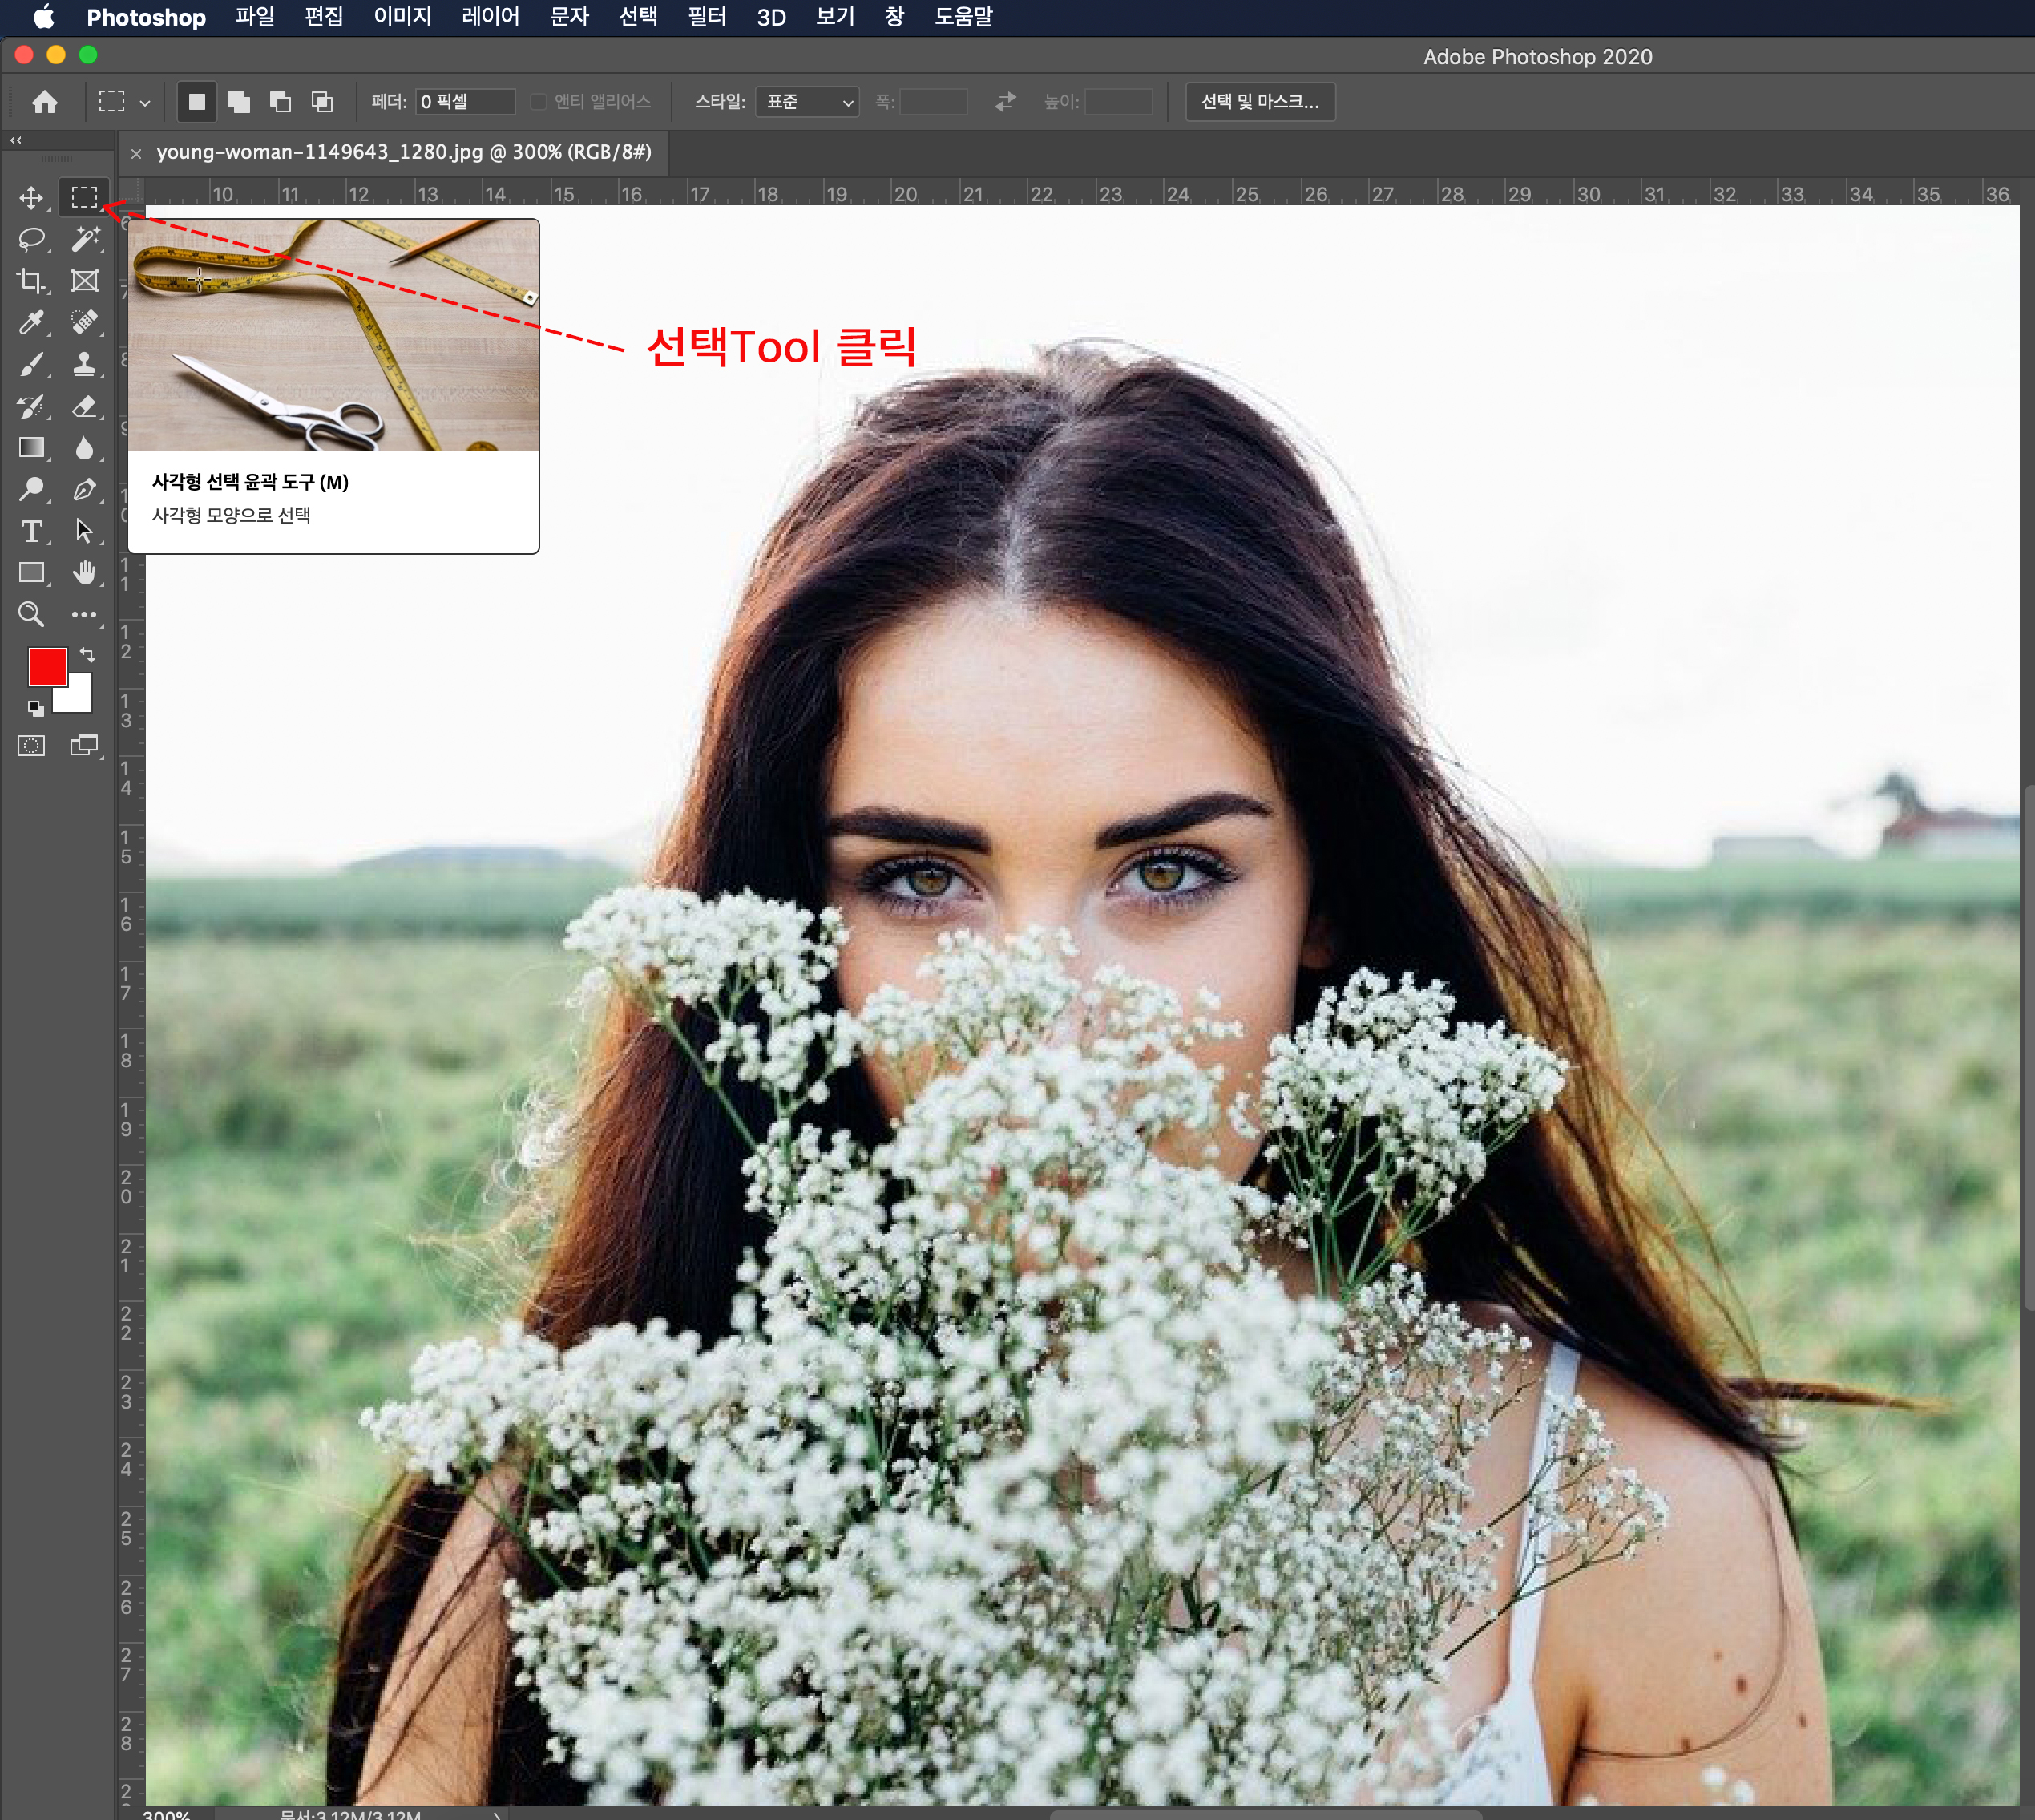The height and width of the screenshot is (1820, 2035).
Task: Select the Eyedropper tool
Action: point(31,322)
